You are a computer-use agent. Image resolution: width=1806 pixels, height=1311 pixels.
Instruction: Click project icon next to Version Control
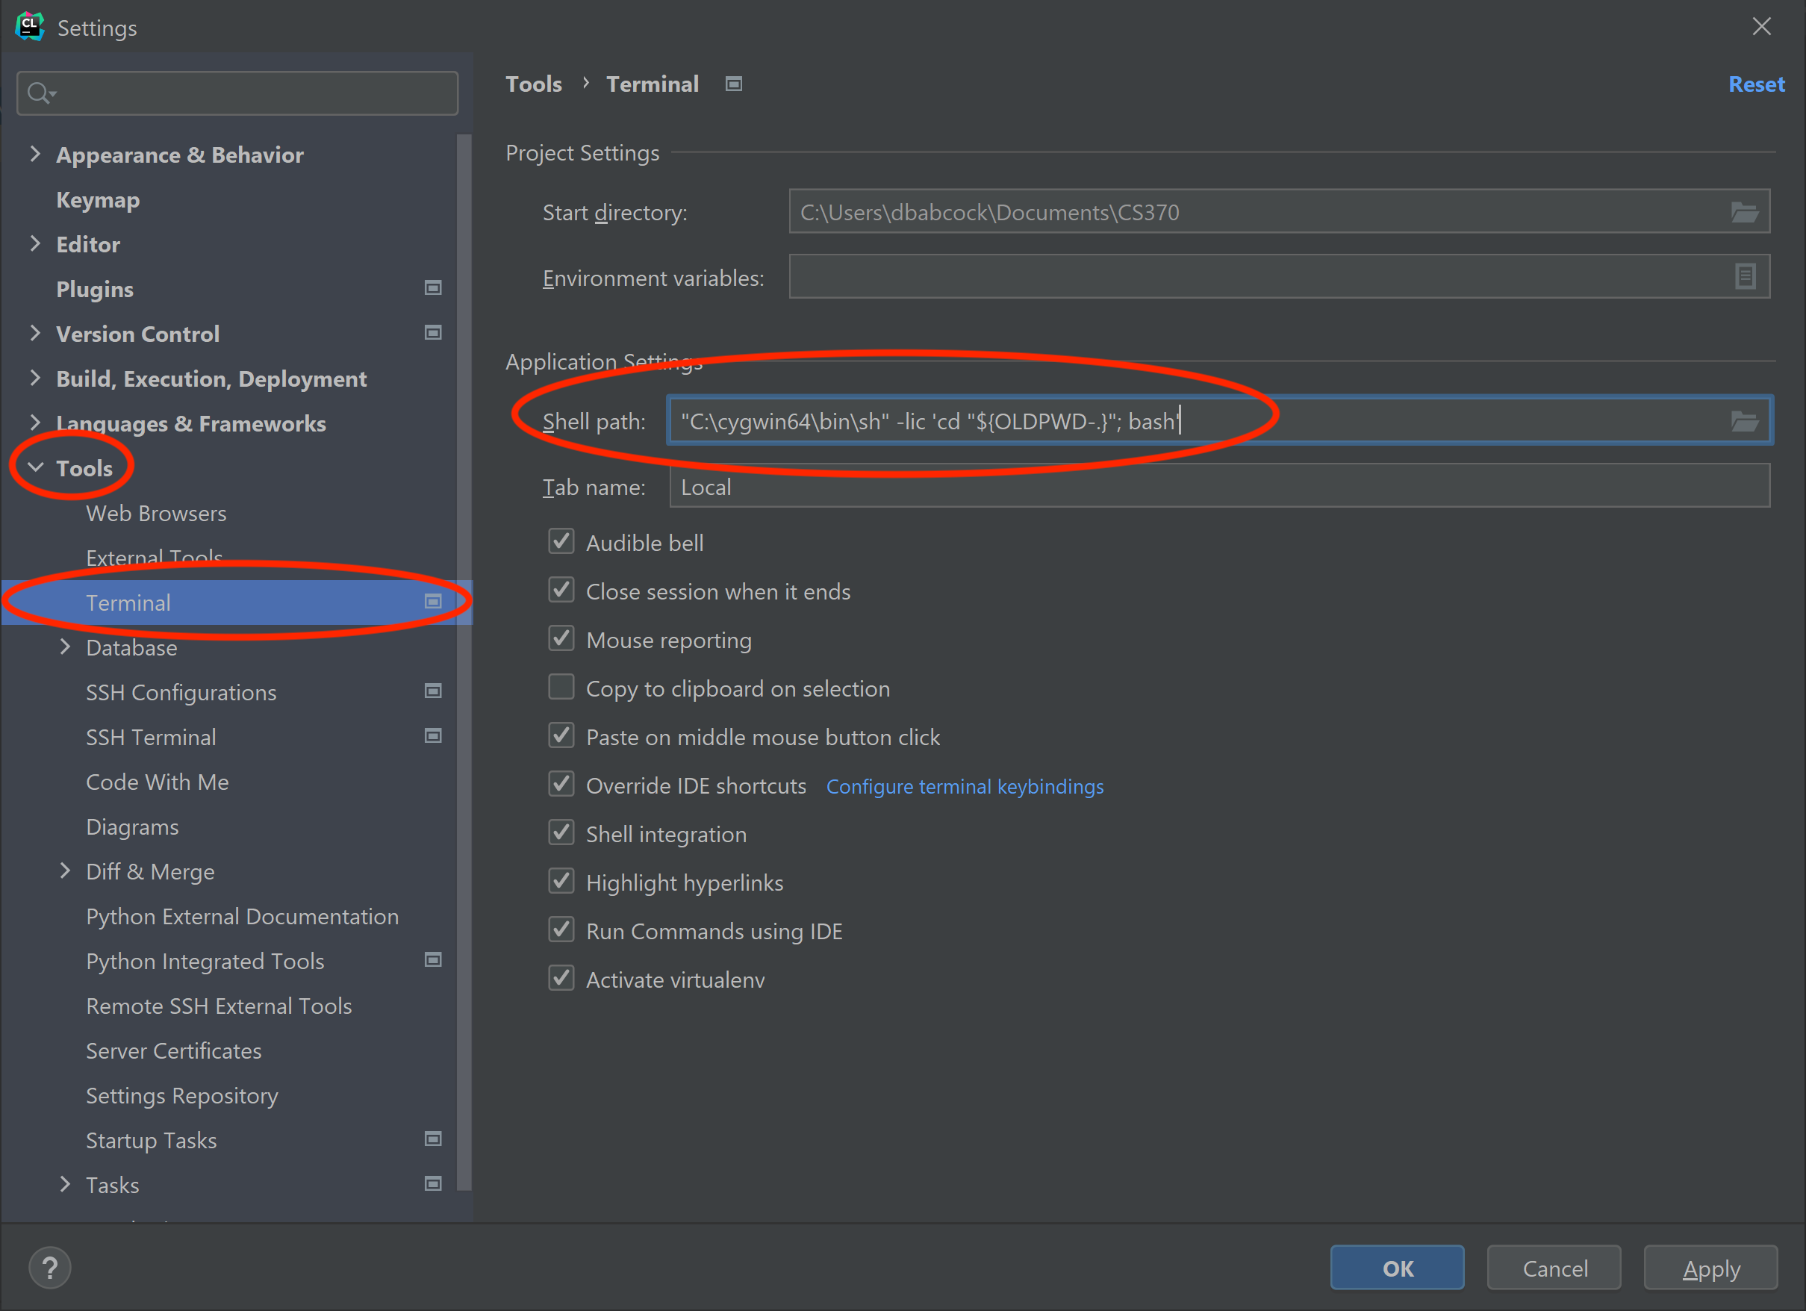432,333
